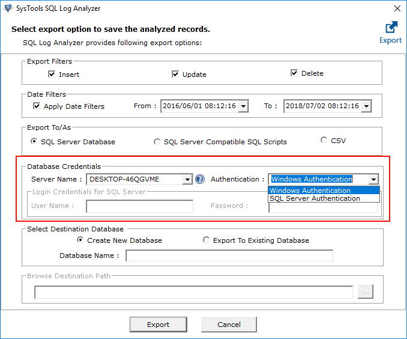Click the selected Windows Authentication combo text

(312, 179)
